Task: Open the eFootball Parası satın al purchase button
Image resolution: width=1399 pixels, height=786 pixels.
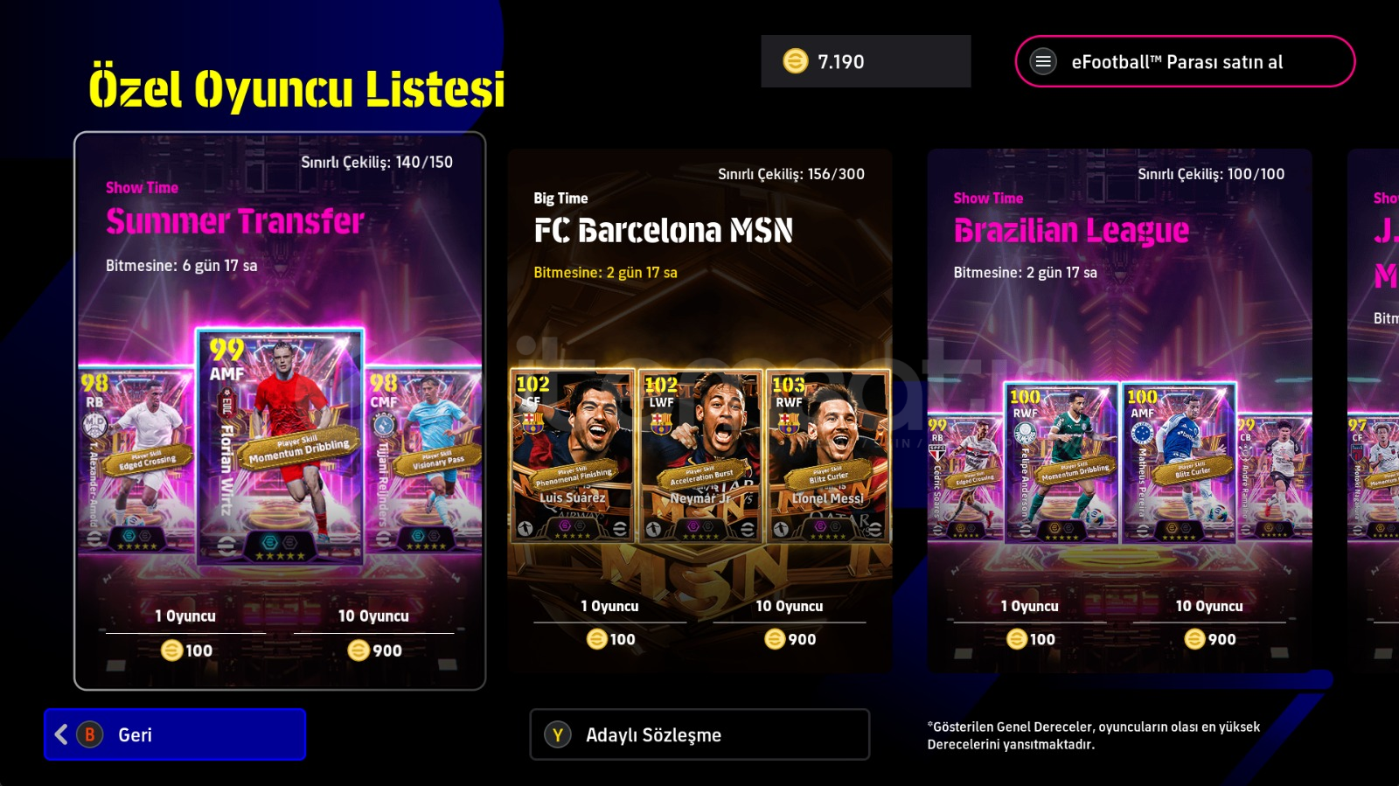Action: click(x=1185, y=61)
